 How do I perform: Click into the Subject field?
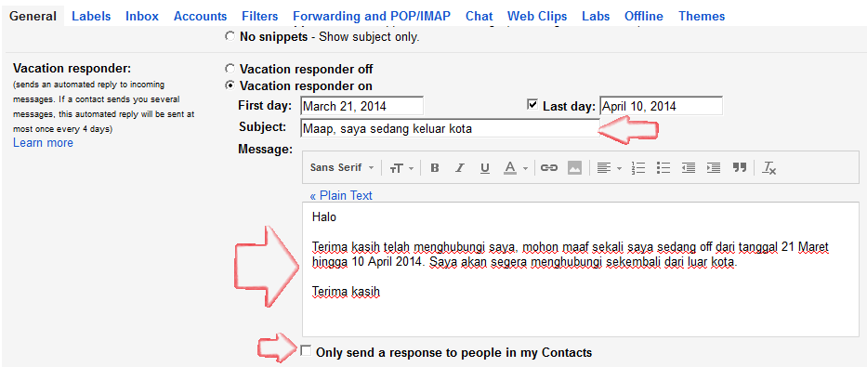tap(450, 129)
